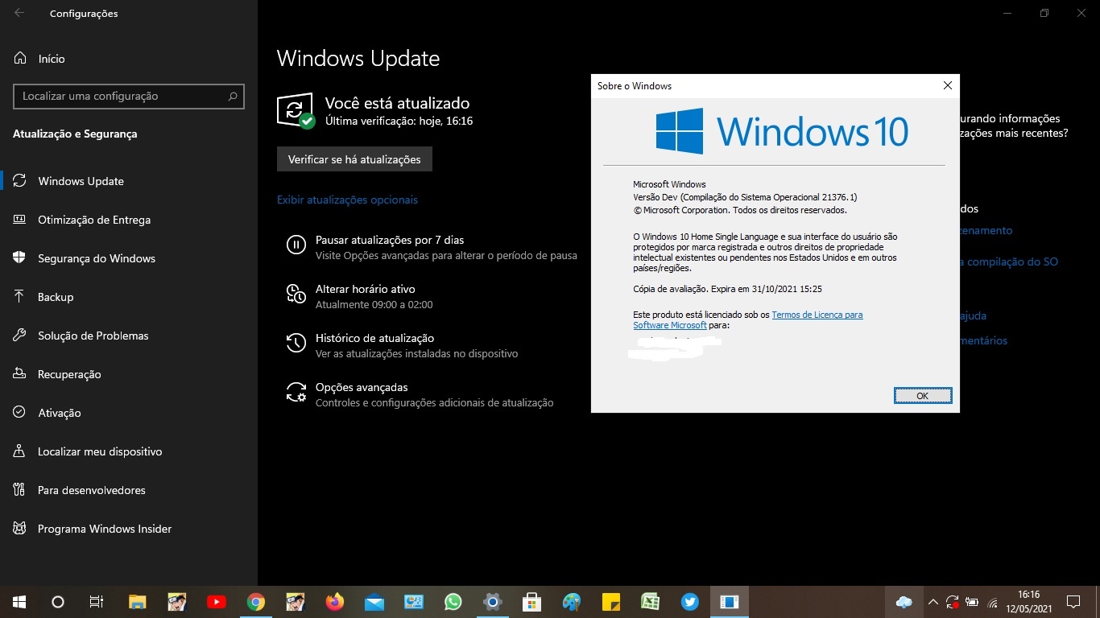Launch Excel from the taskbar
Viewport: 1100px width, 618px height.
[x=651, y=602]
